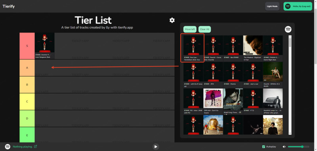Click the Move left button

click(190, 29)
